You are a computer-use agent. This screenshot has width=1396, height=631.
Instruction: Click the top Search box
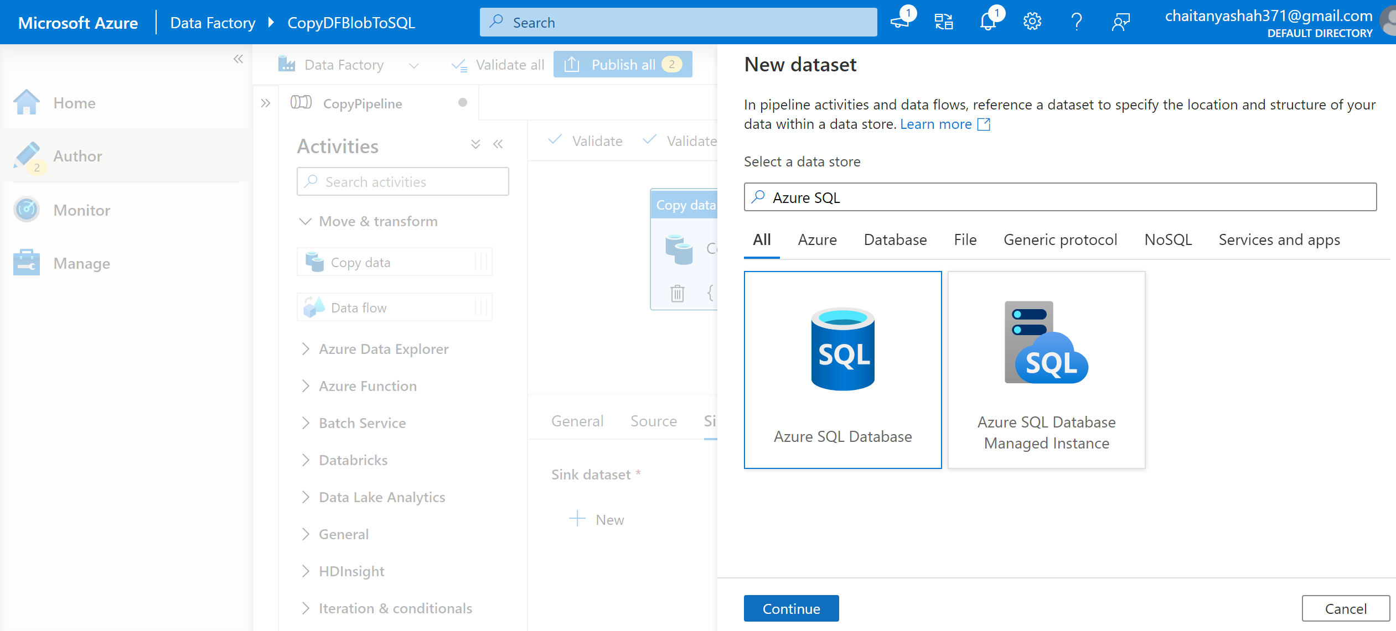(678, 22)
